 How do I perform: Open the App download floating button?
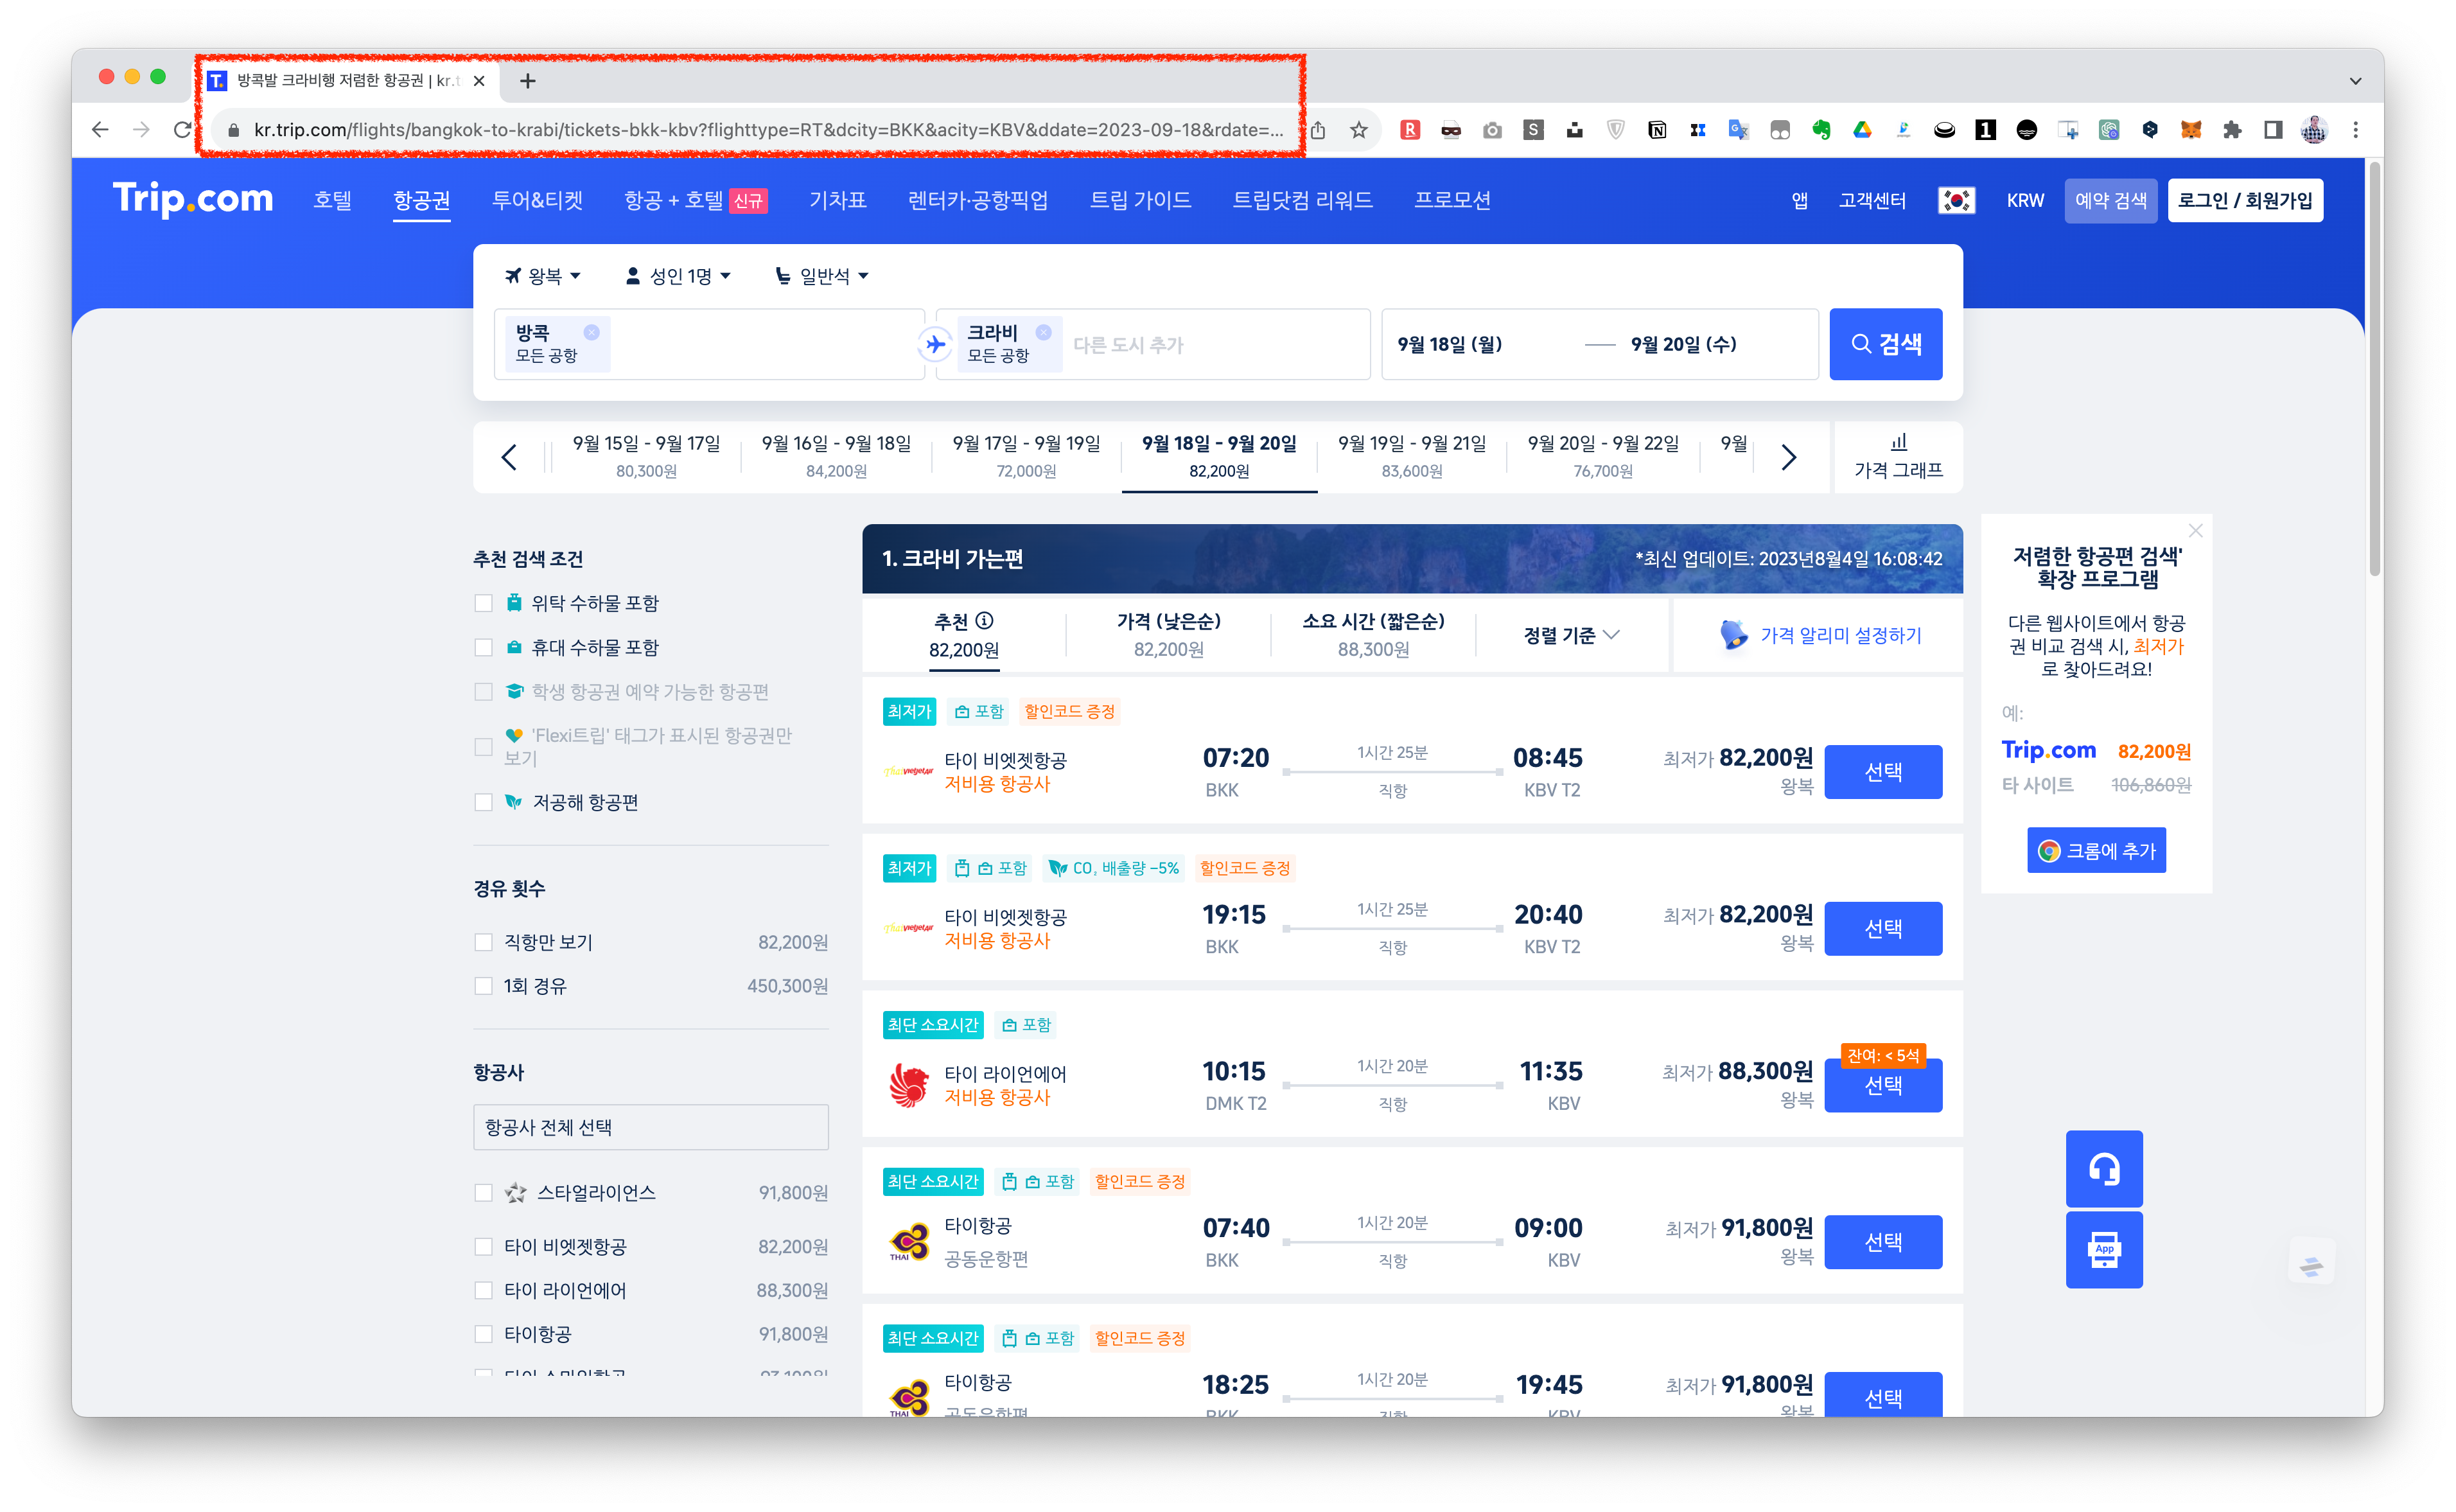tap(2104, 1250)
